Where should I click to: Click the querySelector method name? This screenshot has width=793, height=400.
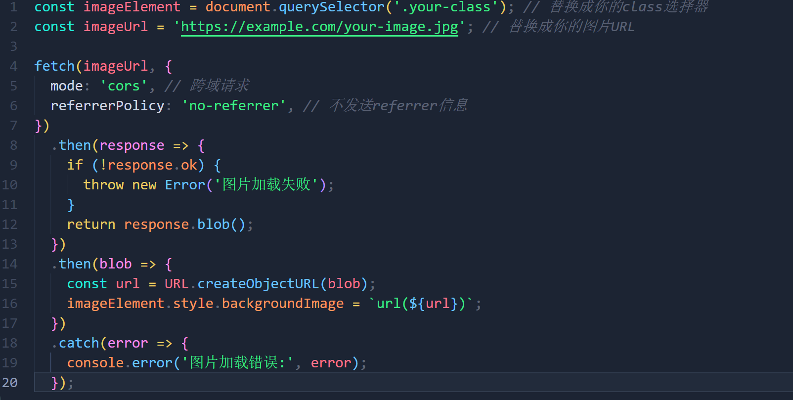point(331,7)
